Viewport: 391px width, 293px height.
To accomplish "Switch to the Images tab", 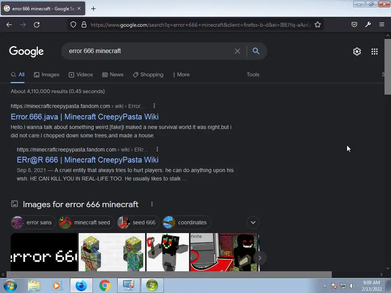I will 47,74.
